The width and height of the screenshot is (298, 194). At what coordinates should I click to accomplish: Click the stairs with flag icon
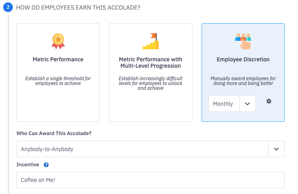(x=151, y=41)
